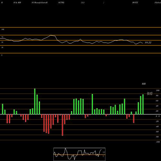Click the "SI & MR" header text
The width and height of the screenshot is (161, 161).
point(17,3)
